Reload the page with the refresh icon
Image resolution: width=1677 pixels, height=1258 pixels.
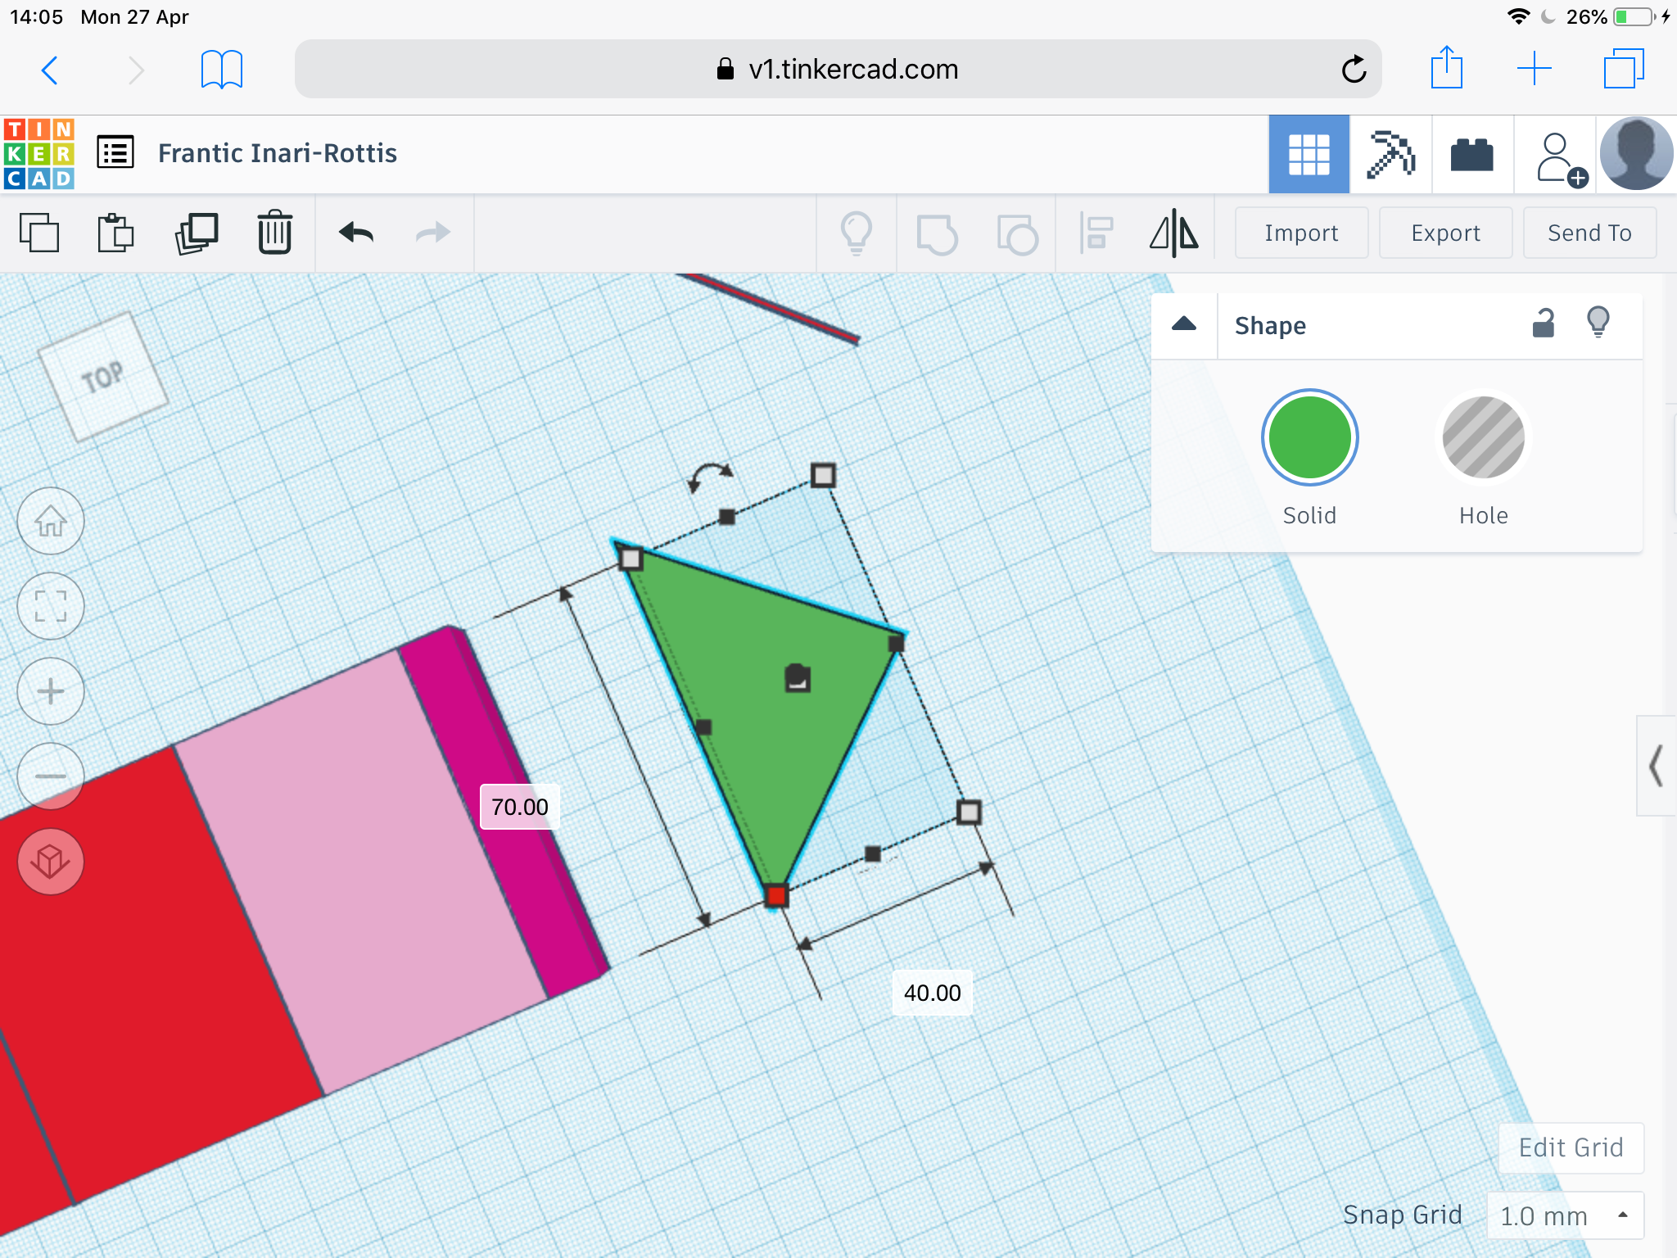(1354, 70)
